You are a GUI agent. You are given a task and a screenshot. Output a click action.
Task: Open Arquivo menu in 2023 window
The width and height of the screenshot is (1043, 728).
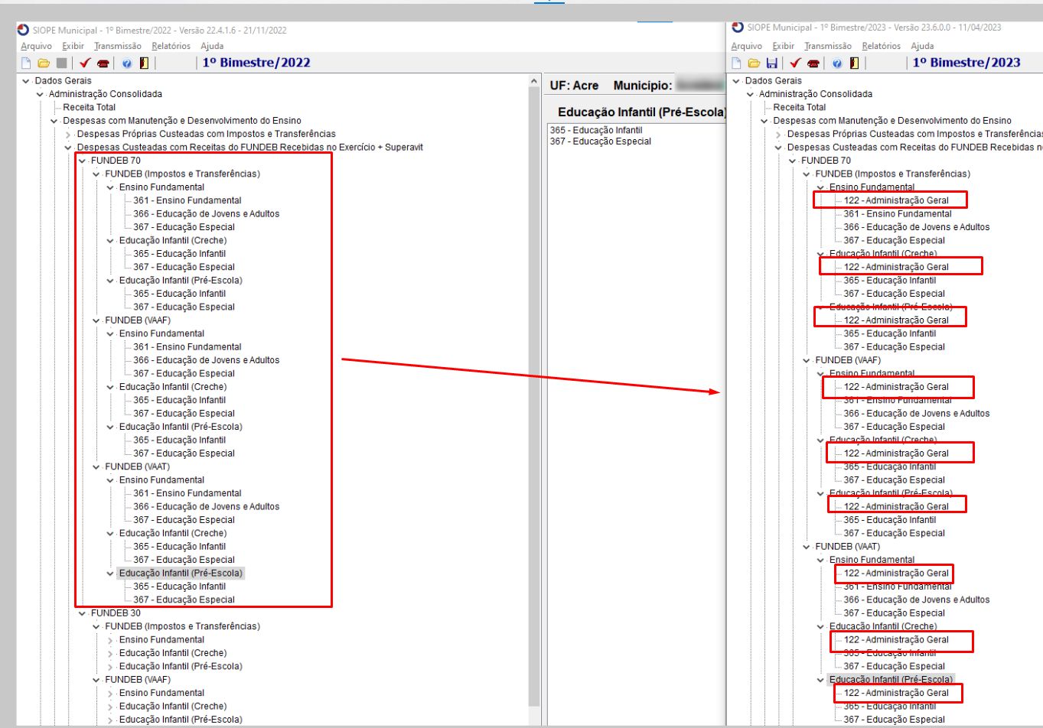point(747,46)
